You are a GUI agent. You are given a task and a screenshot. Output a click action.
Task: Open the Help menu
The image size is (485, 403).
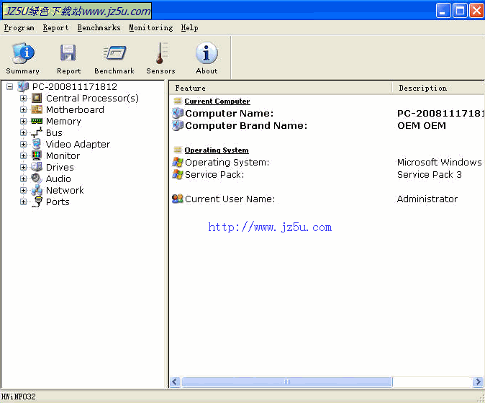[189, 28]
